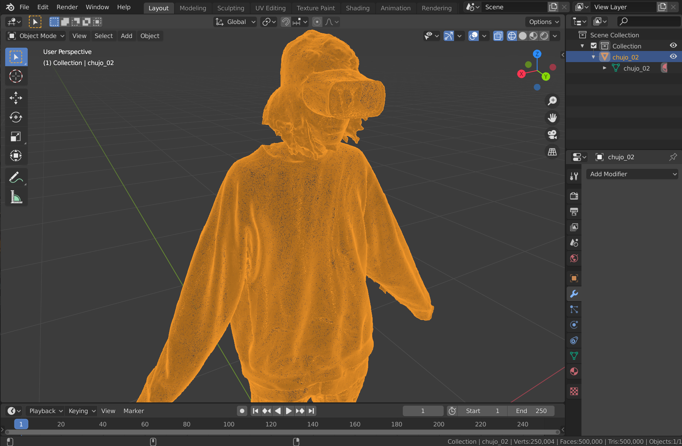Switch to wireframe viewport shading
Viewport: 682px width, 446px height.
coord(512,36)
